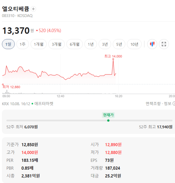This screenshot has width=175, height=183.
Task: Click the 고가 14,000원 value
Action: tap(30, 153)
